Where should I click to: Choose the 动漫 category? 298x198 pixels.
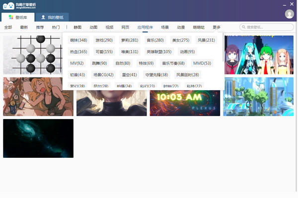[181, 27]
